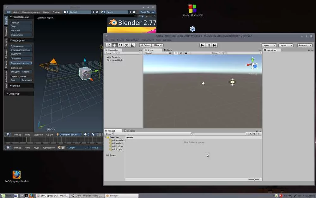Click search by label icon in Project panel
The height and width of the screenshot is (198, 316).
point(254,134)
